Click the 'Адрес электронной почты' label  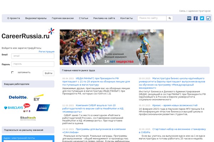click(19, 138)
